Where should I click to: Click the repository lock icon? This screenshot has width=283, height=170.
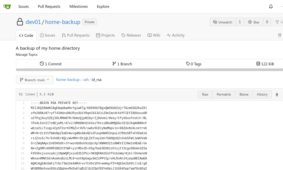tap(20, 22)
